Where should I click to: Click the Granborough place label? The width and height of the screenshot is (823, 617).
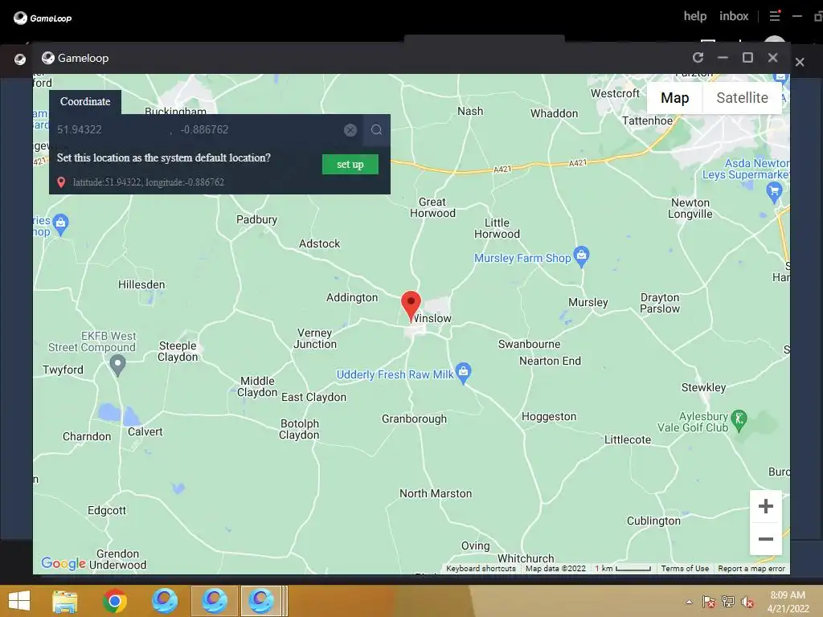tap(414, 419)
